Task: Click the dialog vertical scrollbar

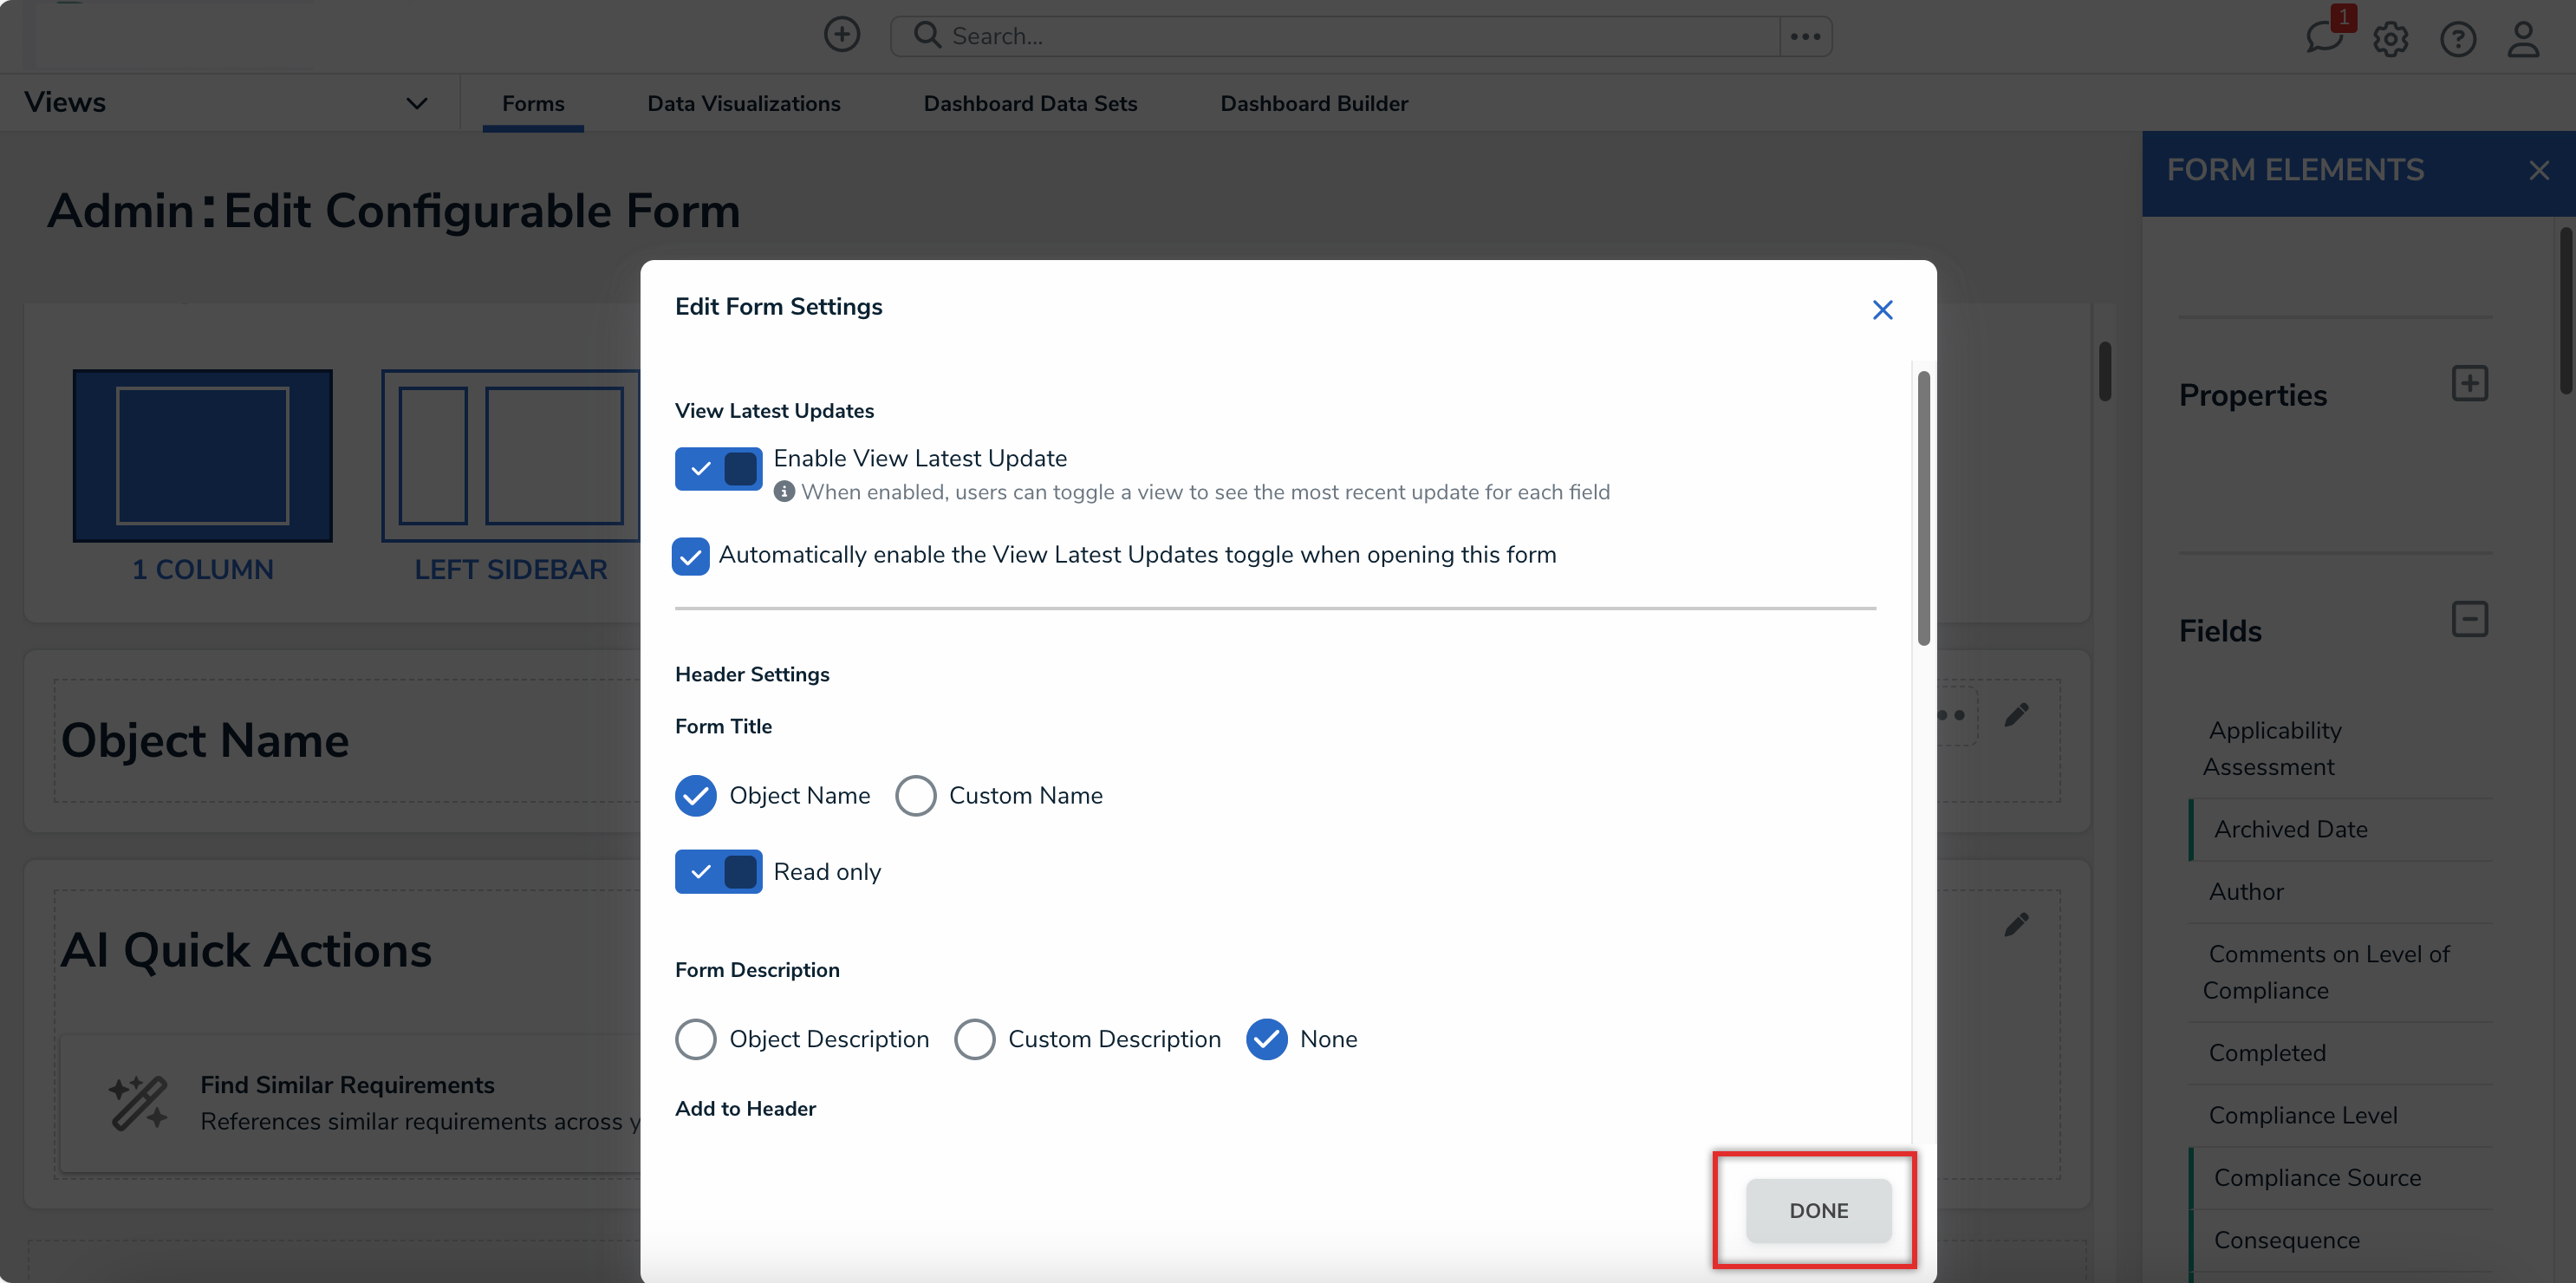Action: (x=1923, y=508)
